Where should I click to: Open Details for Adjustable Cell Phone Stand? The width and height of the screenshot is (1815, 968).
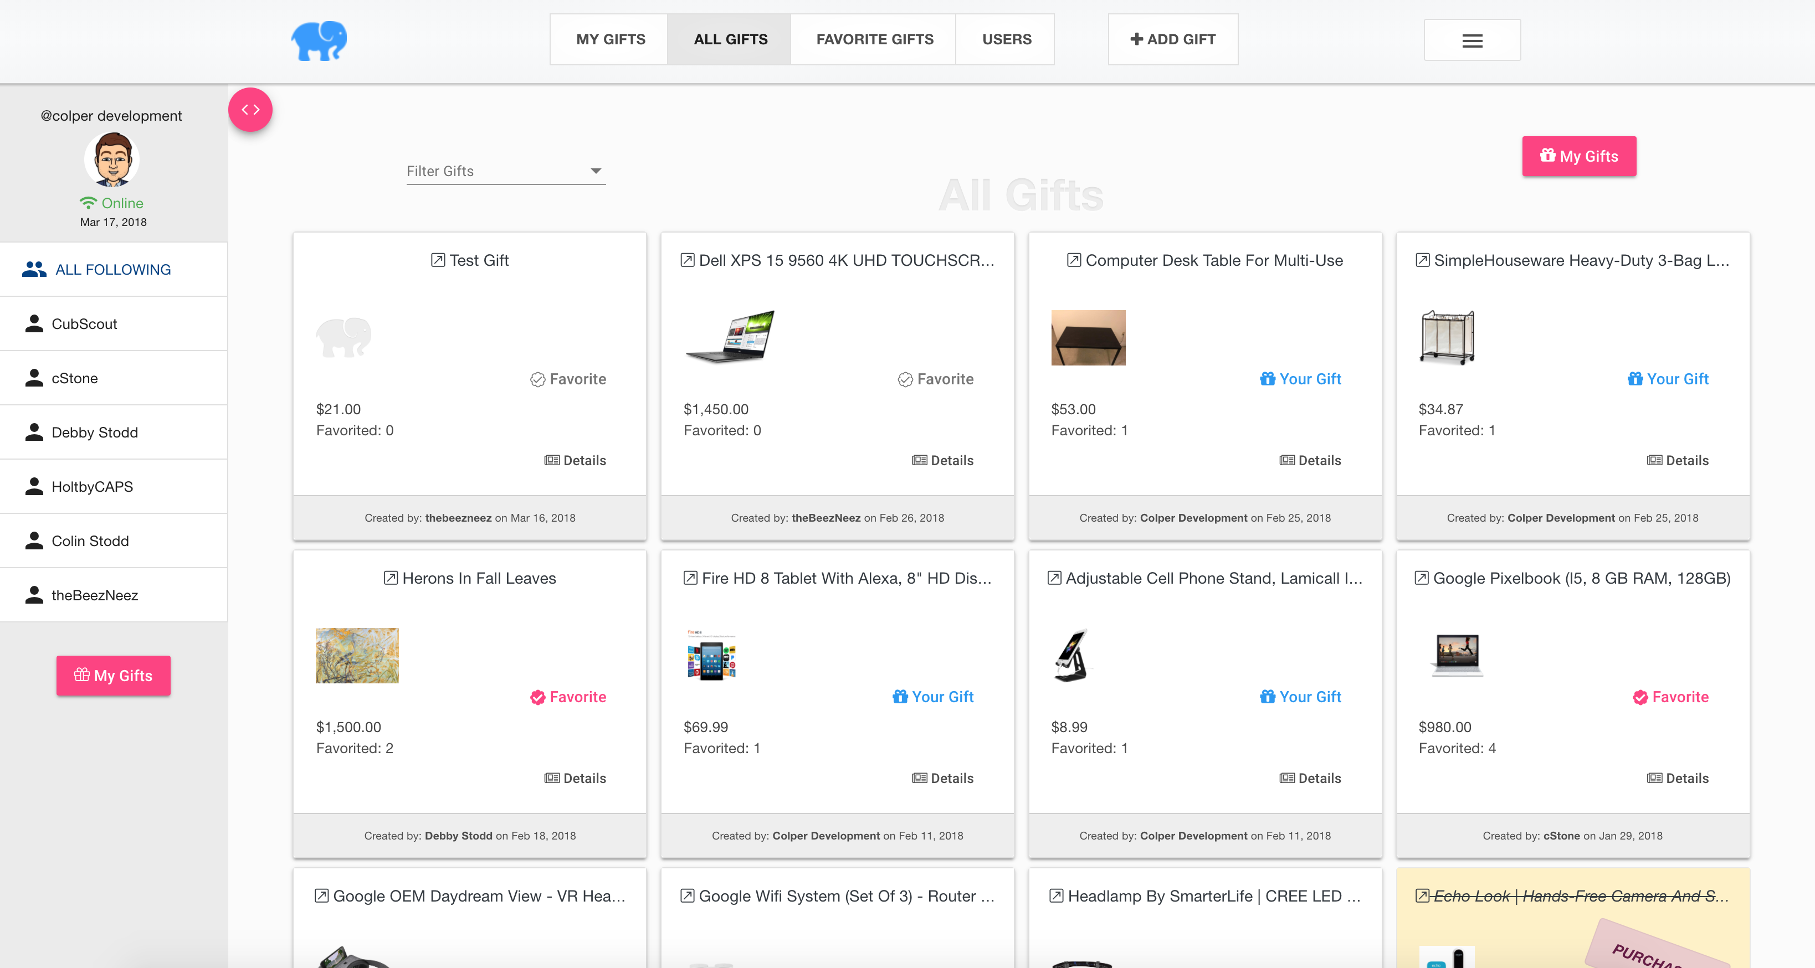pos(1310,778)
